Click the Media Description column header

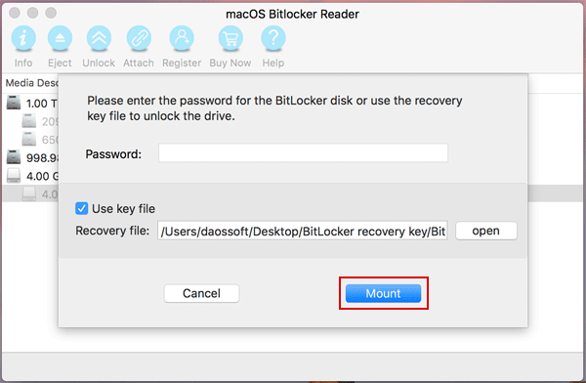32,83
